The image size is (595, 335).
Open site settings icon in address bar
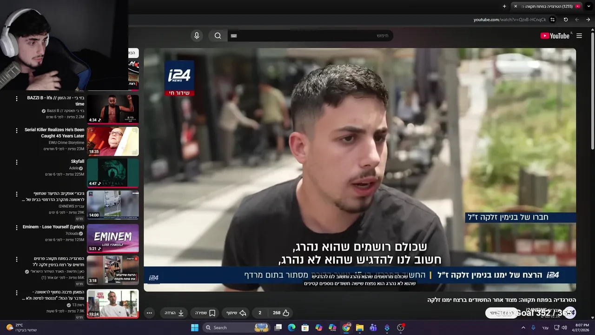pyautogui.click(x=553, y=20)
